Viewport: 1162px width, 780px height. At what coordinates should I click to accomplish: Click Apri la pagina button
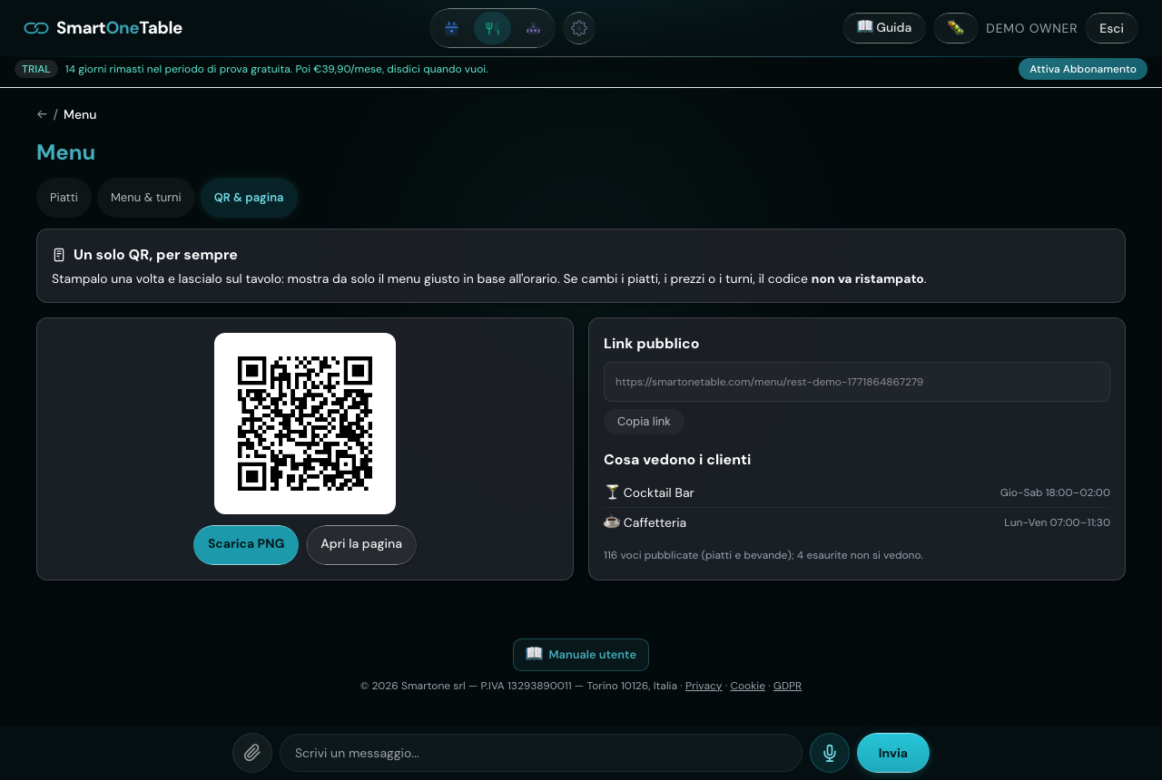point(361,545)
